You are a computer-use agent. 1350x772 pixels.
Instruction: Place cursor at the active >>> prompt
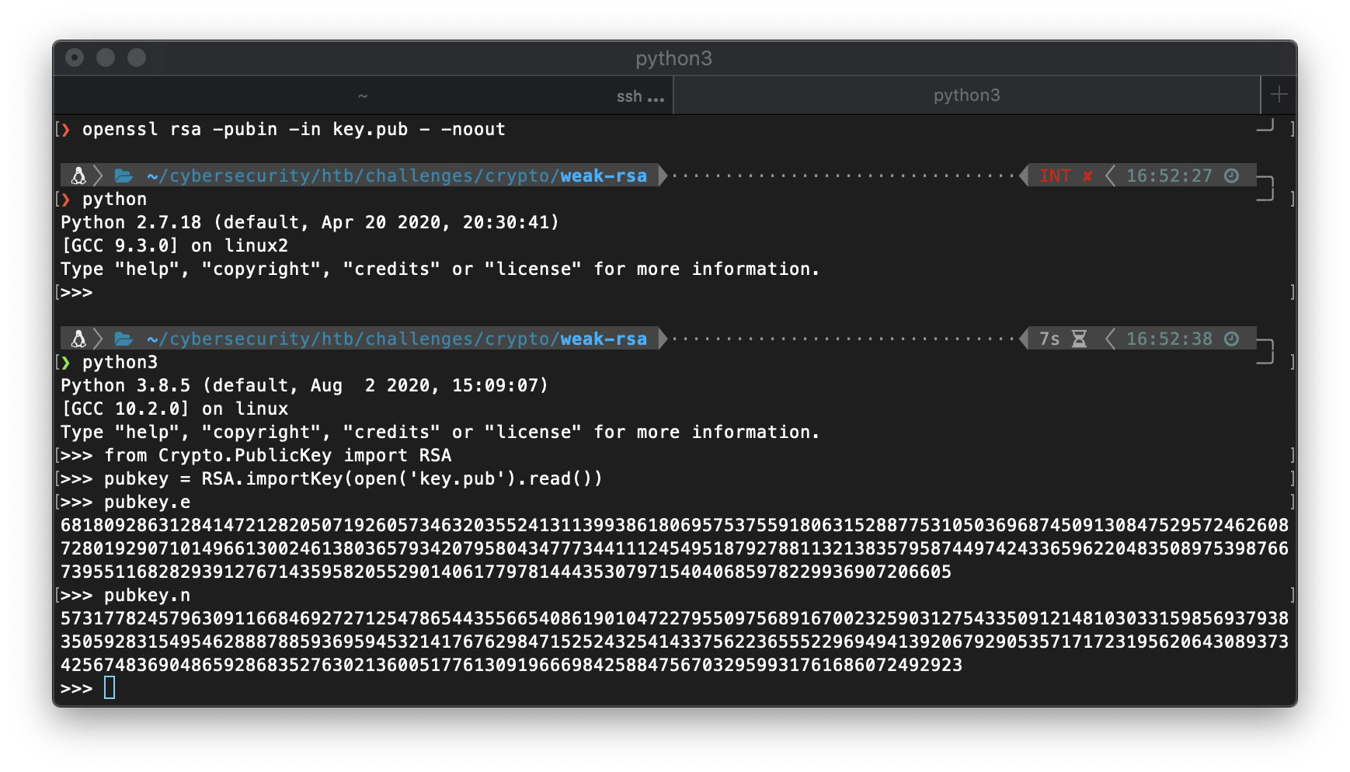point(110,688)
